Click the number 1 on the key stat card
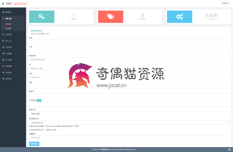This screenshot has width=233, height=152. point(74,16)
